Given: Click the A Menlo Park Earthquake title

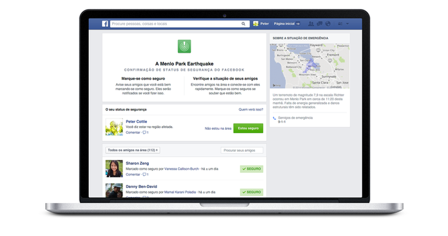Looking at the screenshot, I should [x=184, y=64].
